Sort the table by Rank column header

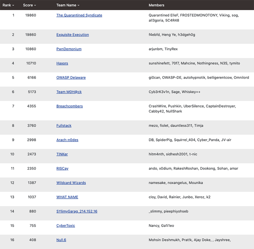8,5
